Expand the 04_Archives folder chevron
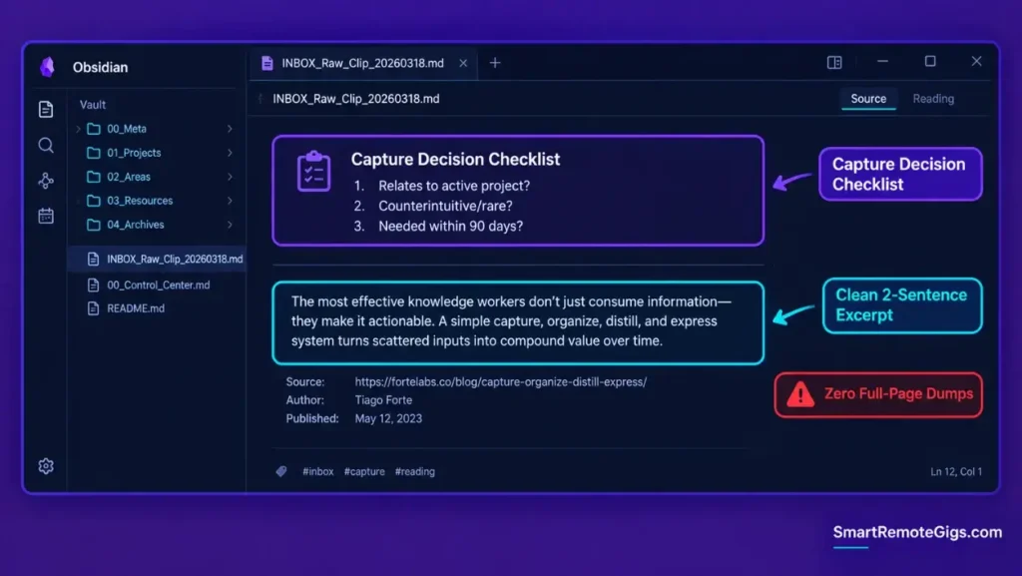The height and width of the screenshot is (576, 1022). click(230, 225)
